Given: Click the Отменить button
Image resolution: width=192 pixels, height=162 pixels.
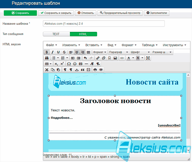Looking at the screenshot, I should pyautogui.click(x=86, y=13).
